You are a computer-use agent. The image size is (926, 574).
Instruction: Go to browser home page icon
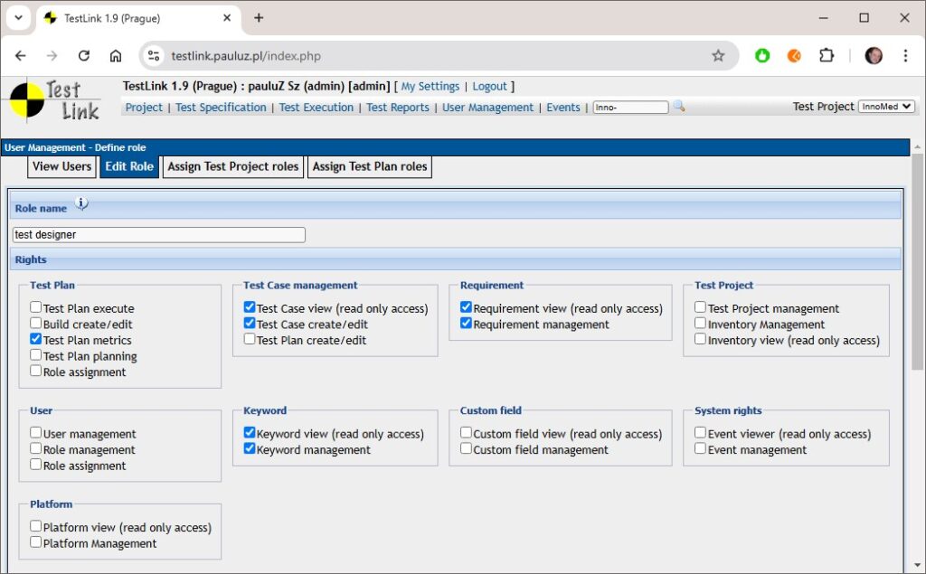click(116, 56)
